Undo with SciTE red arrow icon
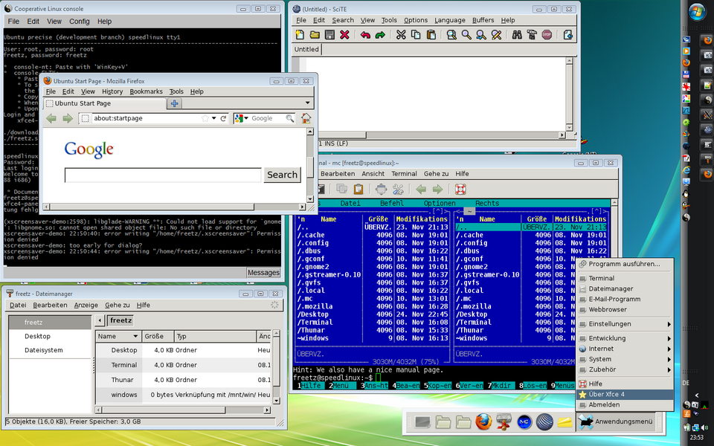 click(x=365, y=35)
